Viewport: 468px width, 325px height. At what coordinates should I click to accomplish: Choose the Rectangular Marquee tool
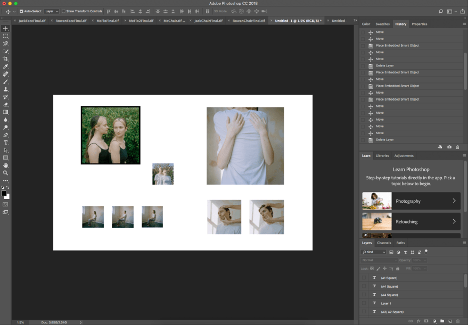pyautogui.click(x=6, y=36)
